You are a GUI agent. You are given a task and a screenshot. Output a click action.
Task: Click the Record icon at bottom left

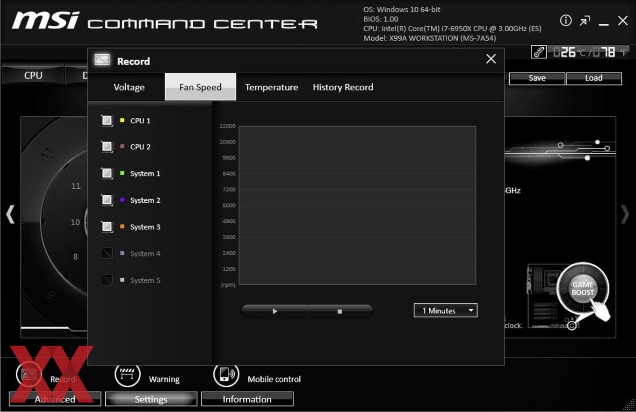coord(29,374)
